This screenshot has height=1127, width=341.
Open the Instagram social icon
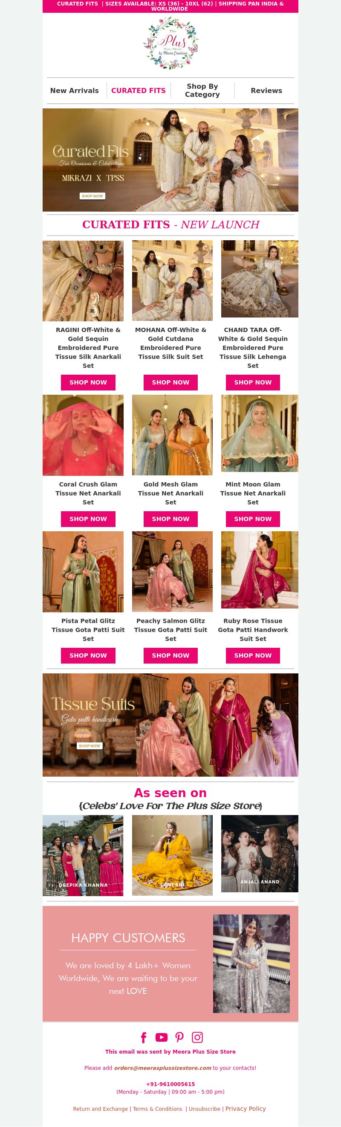click(198, 1037)
